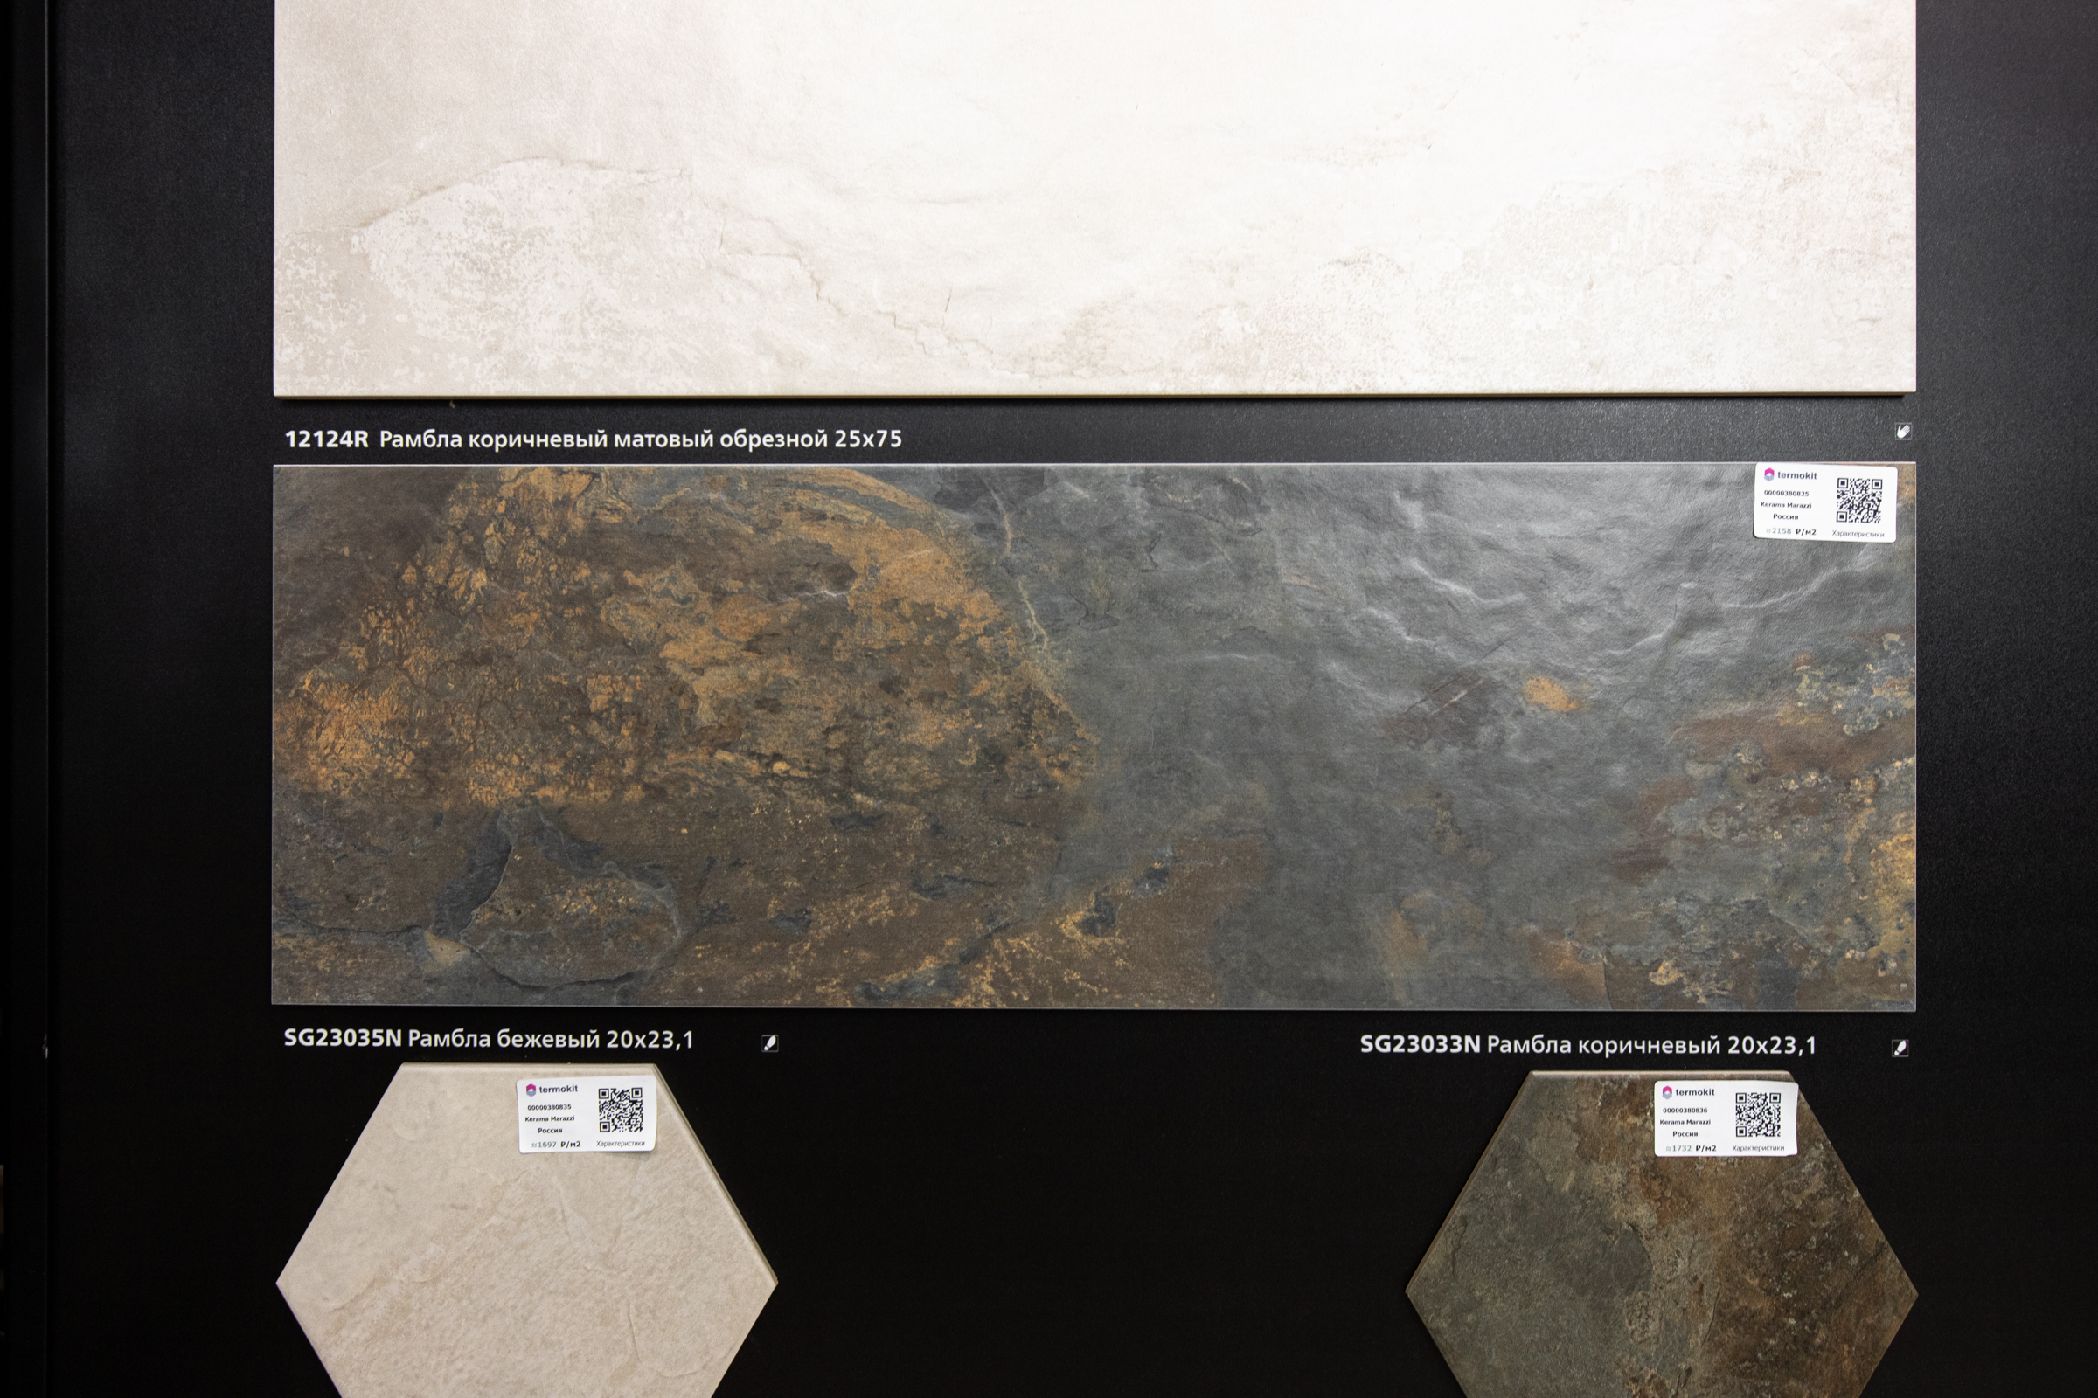Click "Kerama Marazzi" on the 00000380825 label

tap(1786, 506)
